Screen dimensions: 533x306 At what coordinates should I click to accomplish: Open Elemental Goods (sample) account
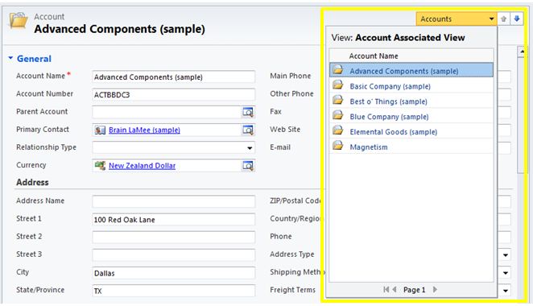click(393, 132)
